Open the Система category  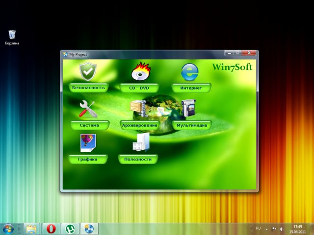click(x=89, y=125)
